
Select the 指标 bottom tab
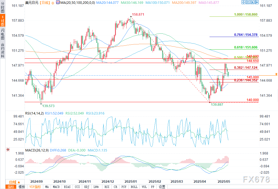(11, 187)
